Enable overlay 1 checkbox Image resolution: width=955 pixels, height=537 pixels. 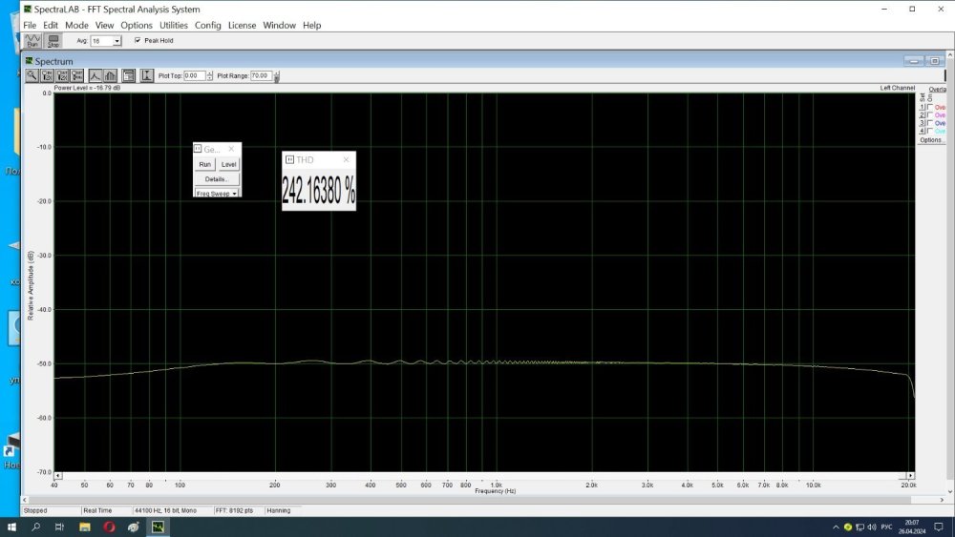tap(930, 108)
